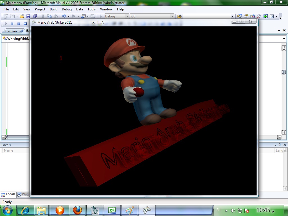Click the volume speaker tray icon
288x216 pixels.
tap(233, 211)
